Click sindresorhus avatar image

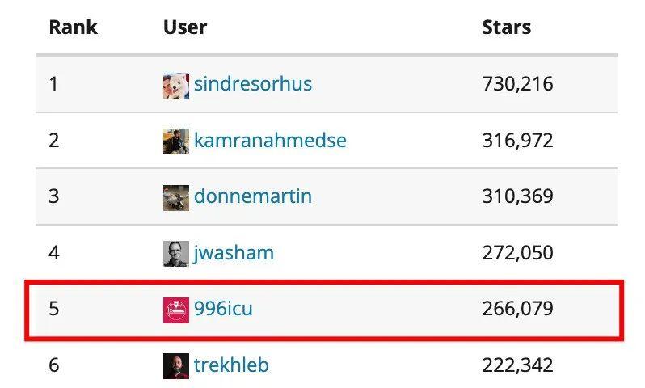pos(175,85)
